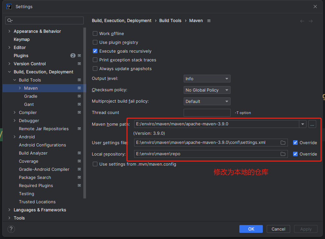Click the project-scope icon on Required Plugins row

tap(79, 185)
